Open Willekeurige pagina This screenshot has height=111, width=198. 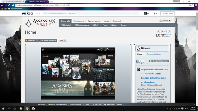coord(82,25)
